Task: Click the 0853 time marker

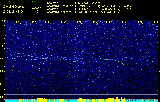Action: 48,22
